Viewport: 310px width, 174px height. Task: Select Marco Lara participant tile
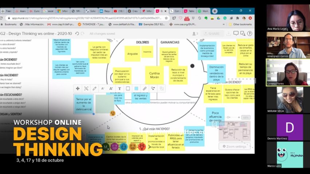click(288, 155)
